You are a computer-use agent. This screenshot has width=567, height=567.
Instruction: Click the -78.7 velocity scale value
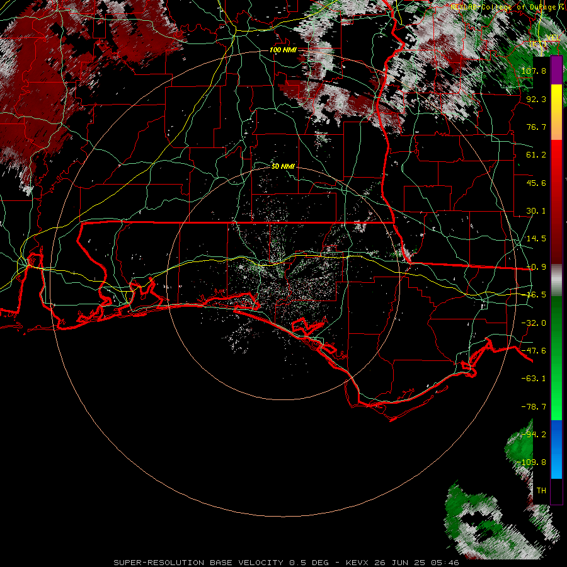pyautogui.click(x=534, y=407)
